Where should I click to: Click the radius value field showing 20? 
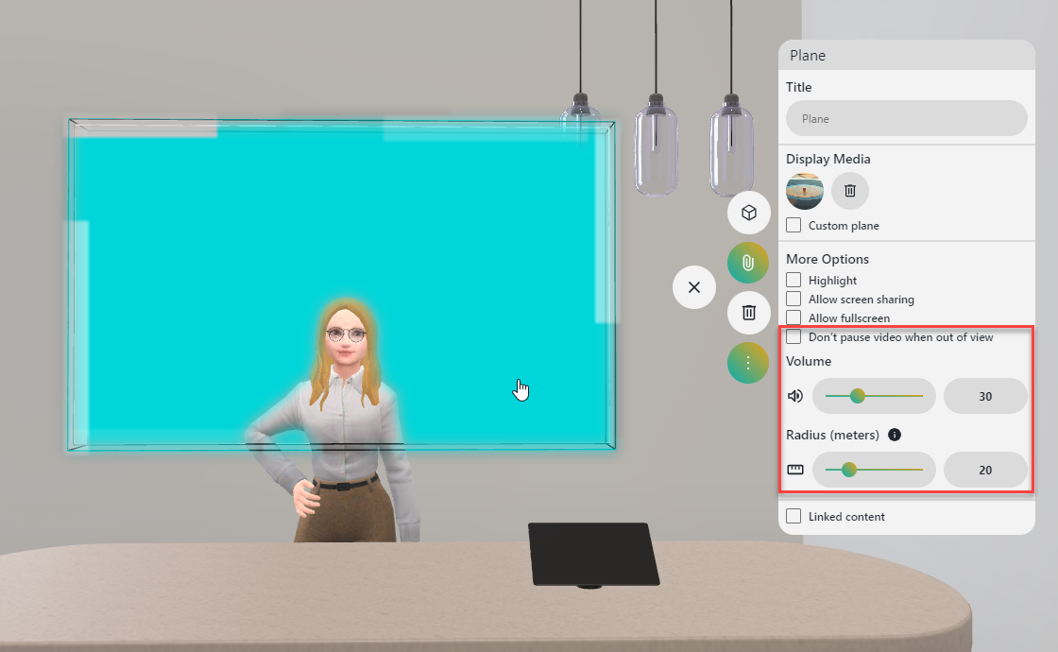click(985, 470)
